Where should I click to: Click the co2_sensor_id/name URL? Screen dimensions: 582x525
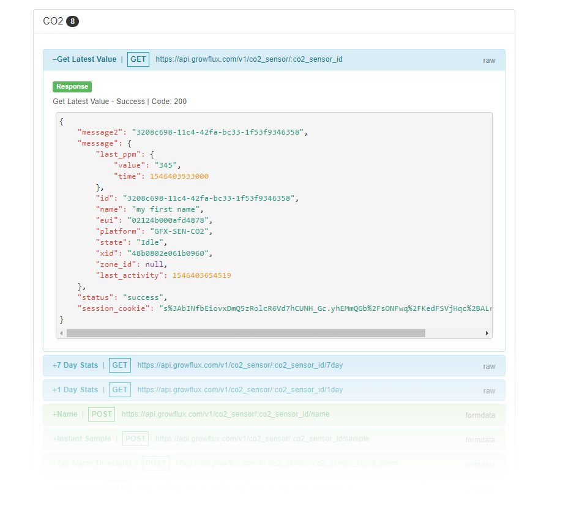tap(226, 414)
